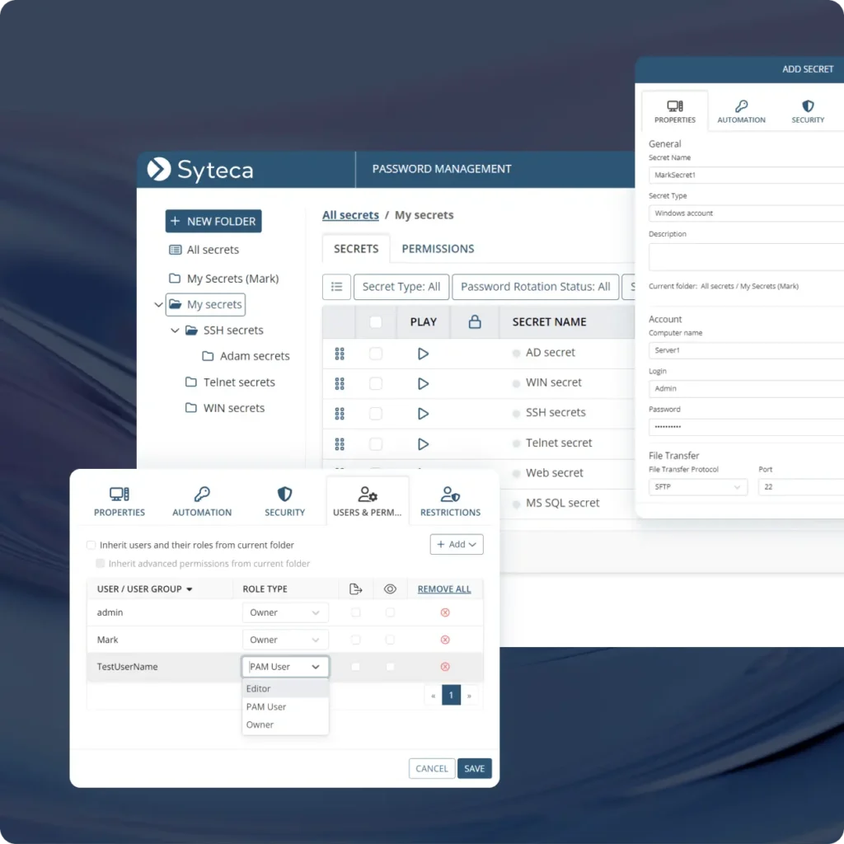The height and width of the screenshot is (844, 844).
Task: Open File Transfer Protocol SFTP dropdown
Action: [x=697, y=486]
